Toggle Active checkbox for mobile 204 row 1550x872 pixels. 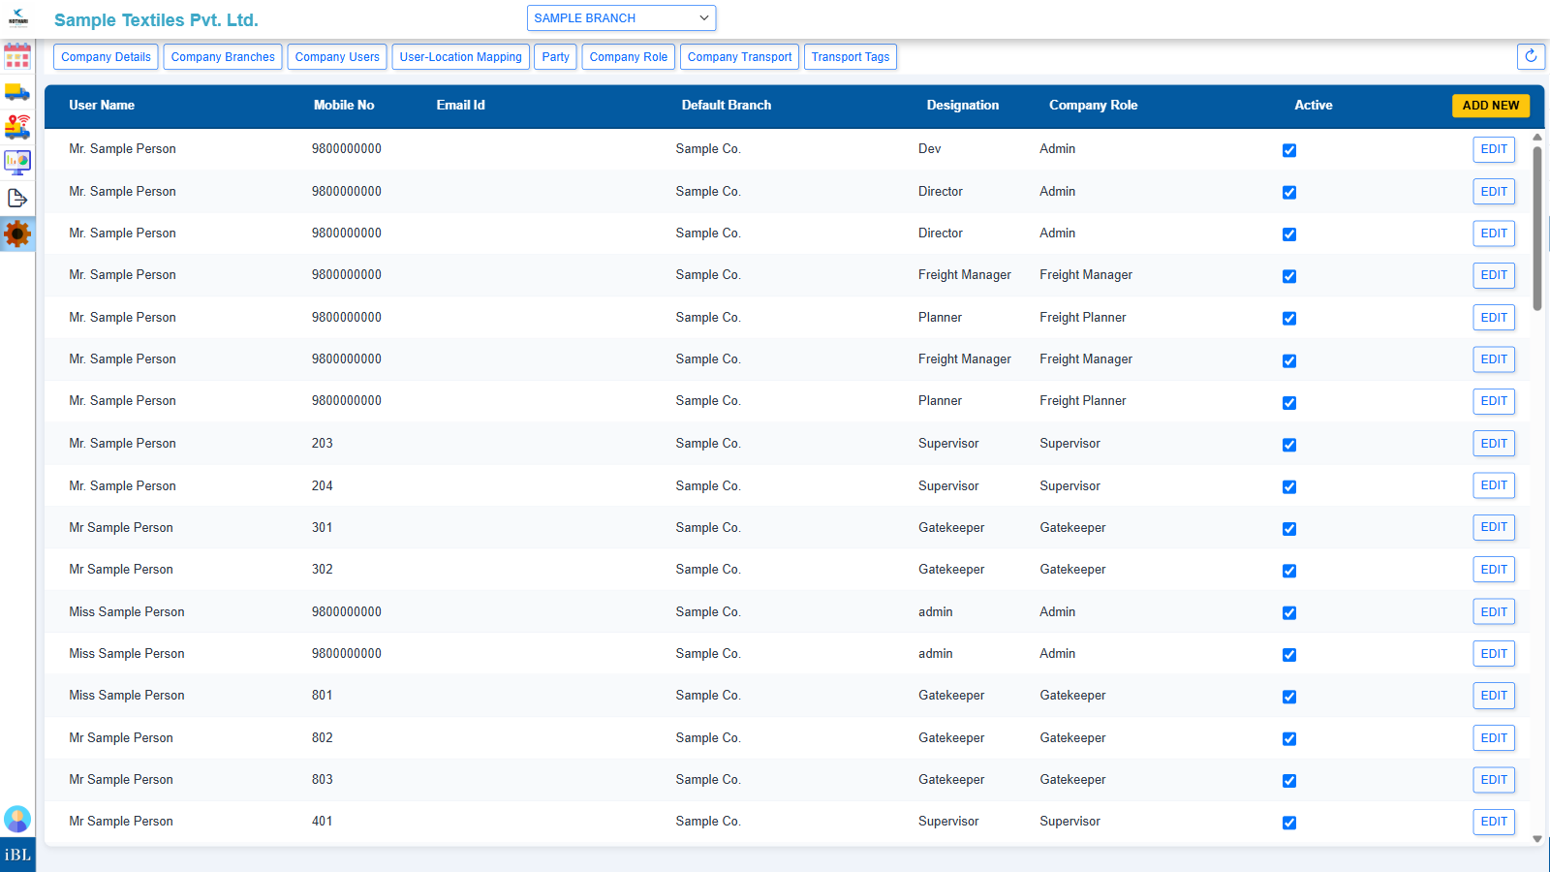coord(1289,487)
